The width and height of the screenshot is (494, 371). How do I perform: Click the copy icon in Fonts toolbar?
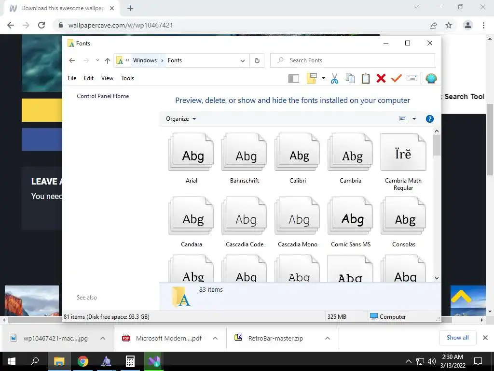350,78
